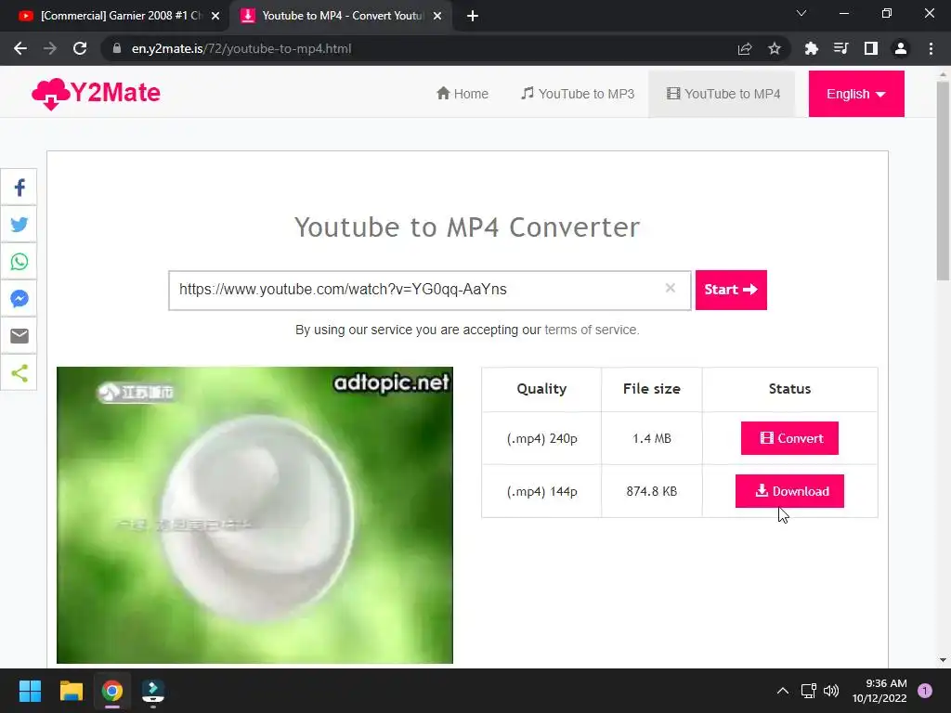Convert the 240p mp4 video
The height and width of the screenshot is (713, 951).
(789, 438)
